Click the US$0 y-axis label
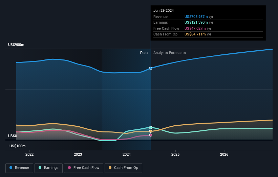 pyautogui.click(x=13, y=136)
